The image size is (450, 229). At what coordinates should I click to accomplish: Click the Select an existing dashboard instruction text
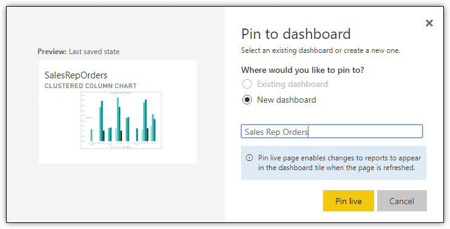tap(321, 50)
